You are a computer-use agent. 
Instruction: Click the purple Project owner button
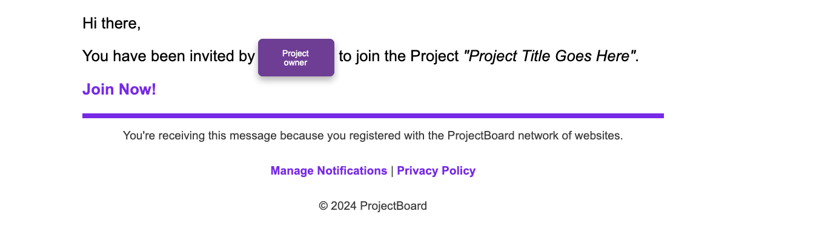click(296, 58)
